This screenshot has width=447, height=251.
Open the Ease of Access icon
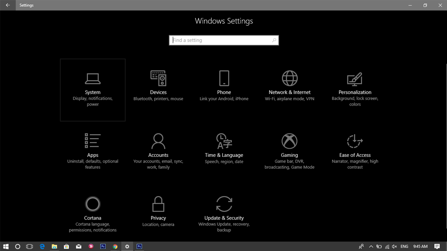[354, 141]
